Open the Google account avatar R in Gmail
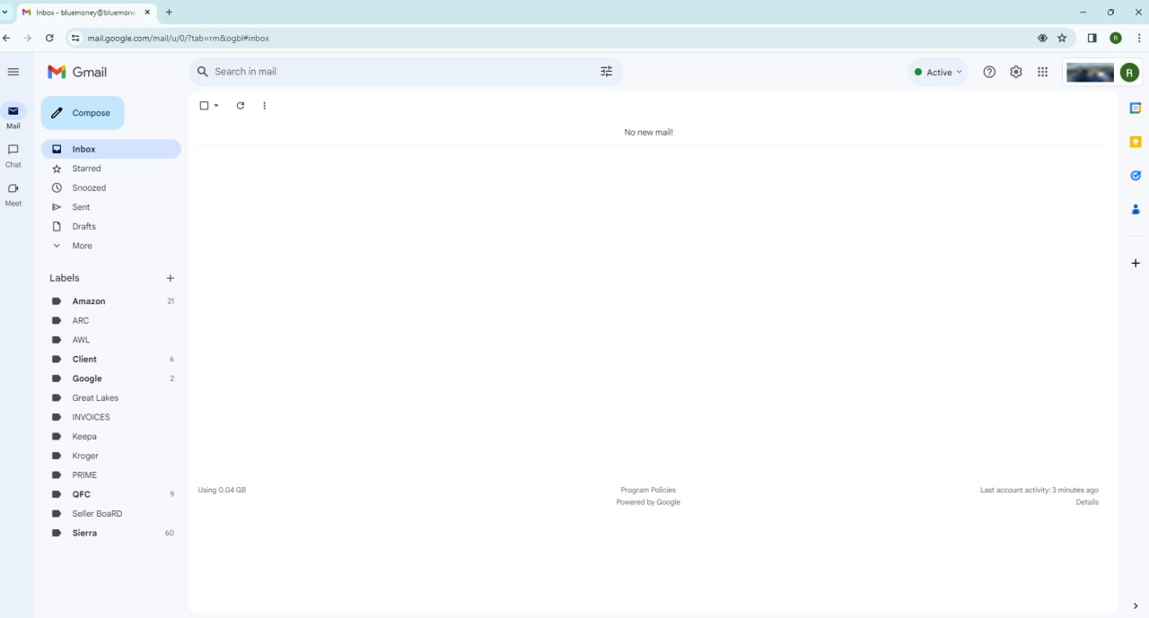Viewport: 1149px width, 618px height. click(1129, 73)
